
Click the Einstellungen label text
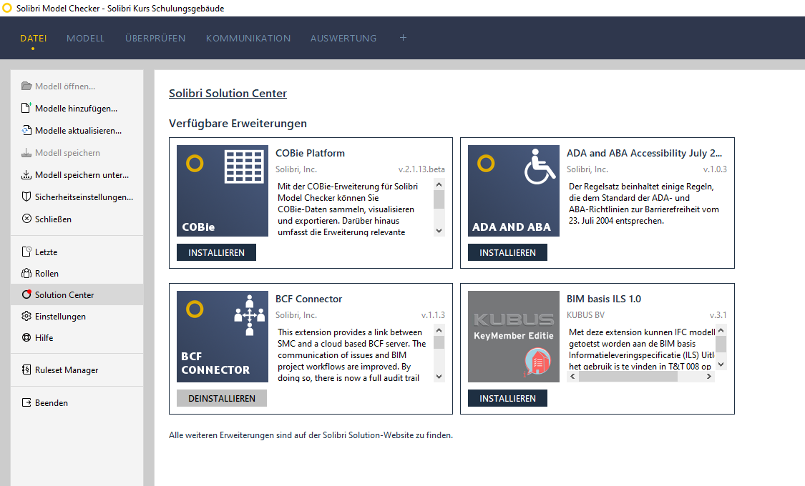point(60,317)
